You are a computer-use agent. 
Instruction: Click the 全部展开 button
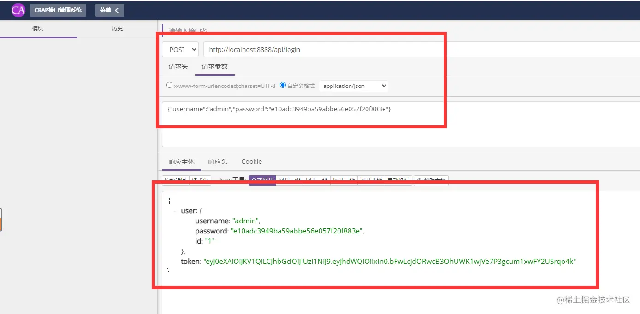262,180
